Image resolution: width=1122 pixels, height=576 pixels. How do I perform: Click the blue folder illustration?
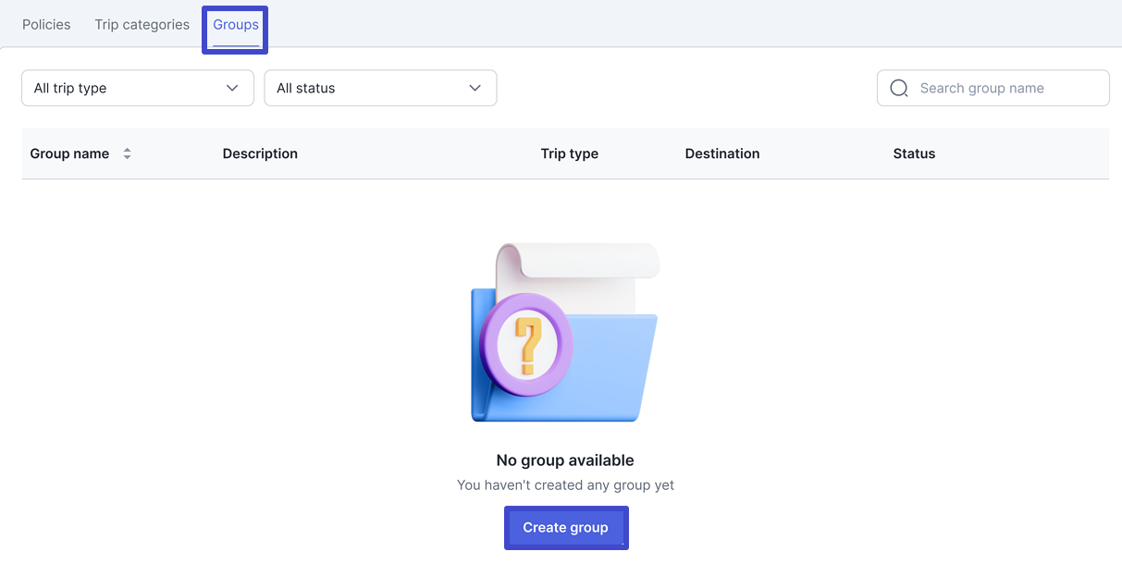(x=610, y=370)
